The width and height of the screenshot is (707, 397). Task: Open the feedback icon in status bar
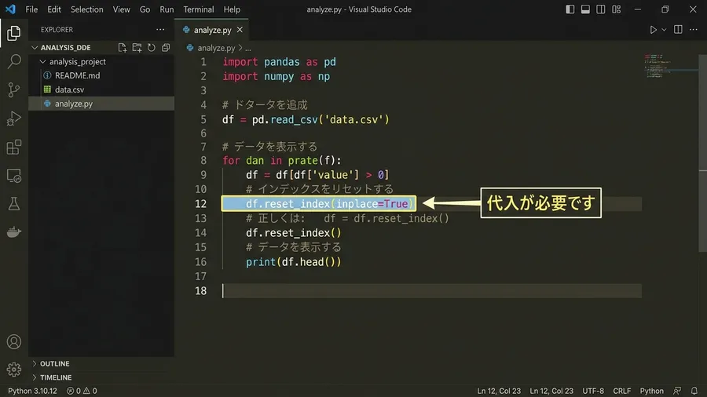point(677,391)
